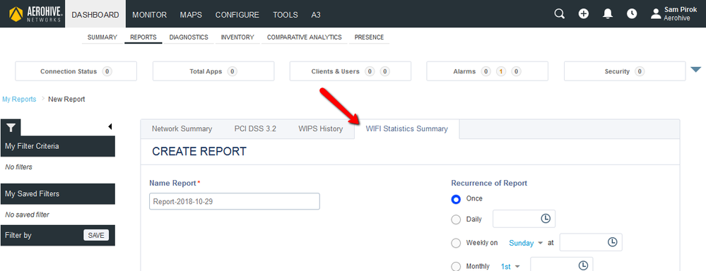Open the A3 main menu

point(316,15)
